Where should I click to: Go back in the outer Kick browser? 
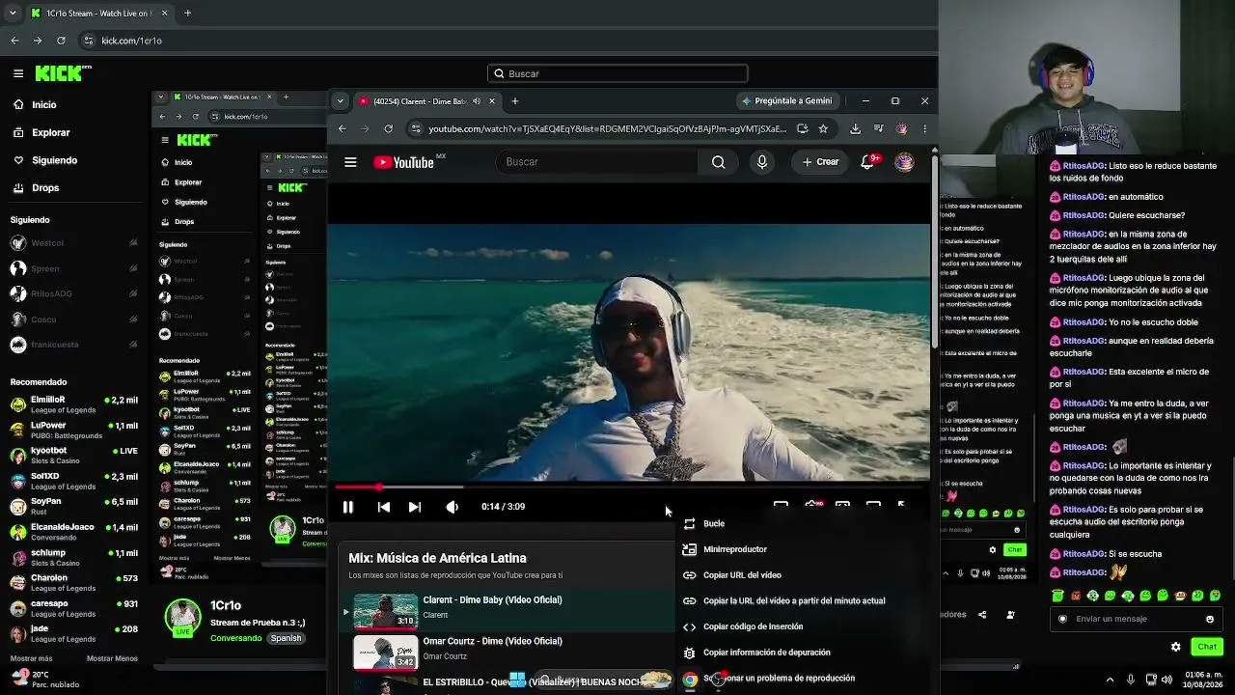click(14, 41)
